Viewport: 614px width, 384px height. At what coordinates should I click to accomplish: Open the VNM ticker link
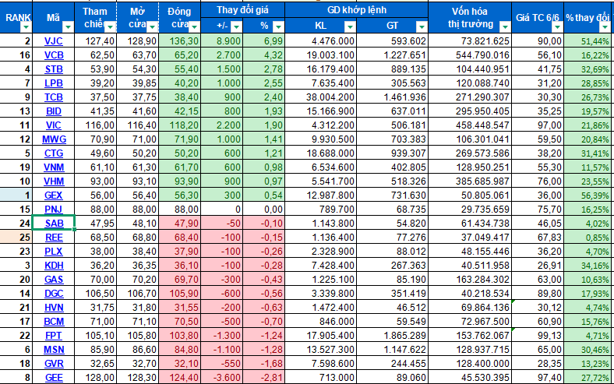(54, 167)
